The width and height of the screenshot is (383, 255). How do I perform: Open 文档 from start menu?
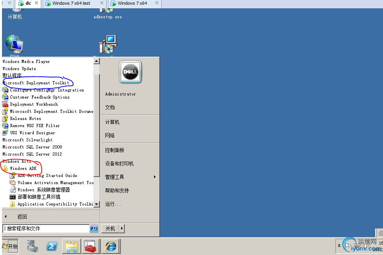click(x=110, y=107)
